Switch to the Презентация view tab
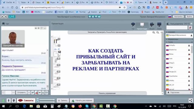This screenshot has height=109, width=194. coord(142,26)
